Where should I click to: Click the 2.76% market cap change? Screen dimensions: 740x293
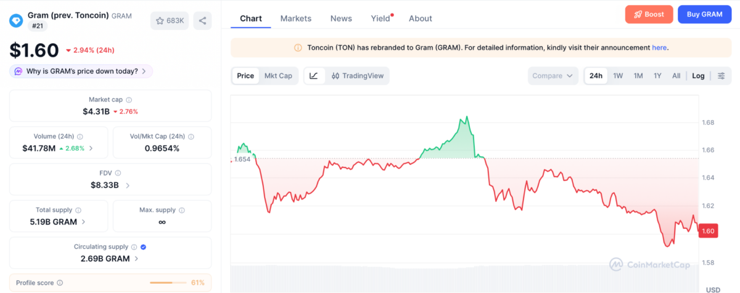pyautogui.click(x=126, y=112)
